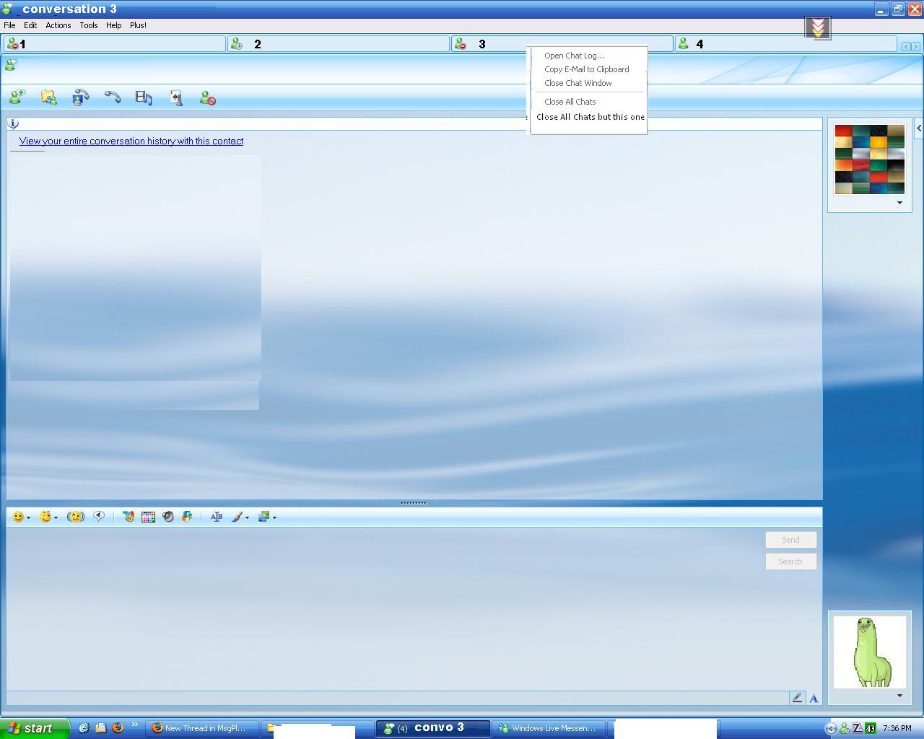The image size is (924, 739).
Task: Select 'Open Chat Log...' from context menu
Action: point(574,56)
